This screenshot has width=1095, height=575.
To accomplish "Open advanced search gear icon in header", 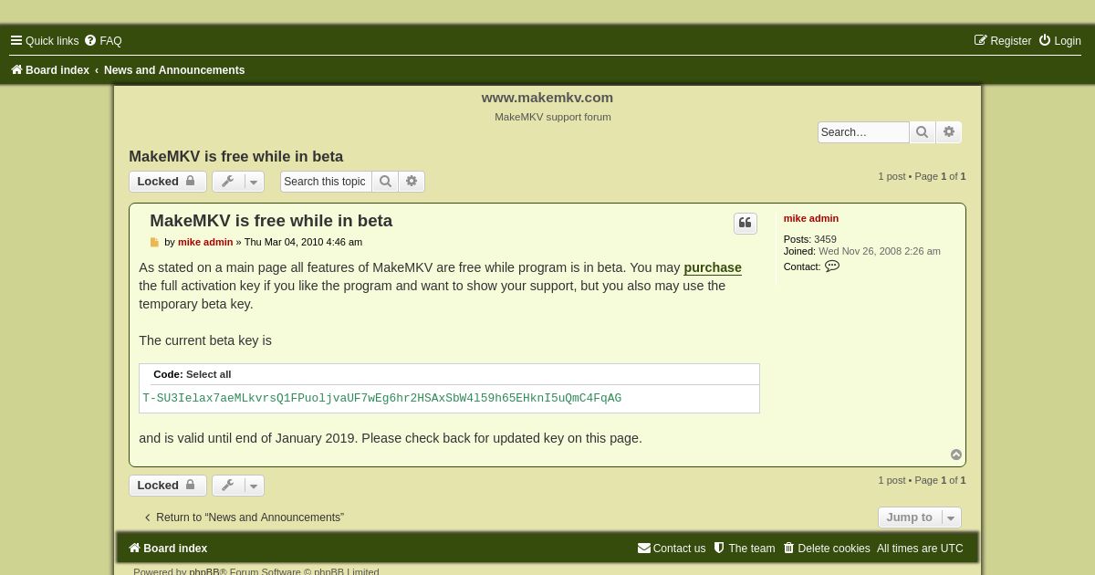I will click(x=949, y=132).
